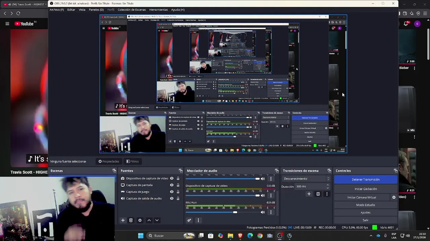The height and width of the screenshot is (241, 430).
Task: Open virtual camera settings gear
Action: point(394,197)
